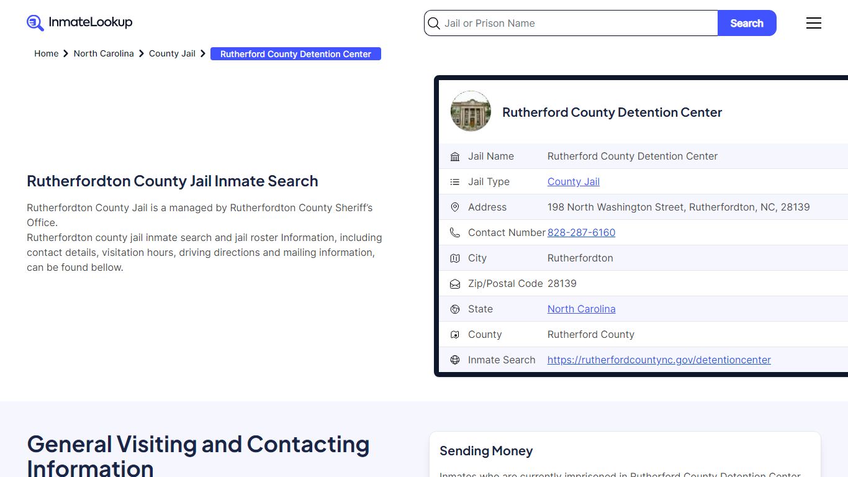This screenshot has width=848, height=477.
Task: Click the list icon beside Jail Type
Action: [455, 182]
